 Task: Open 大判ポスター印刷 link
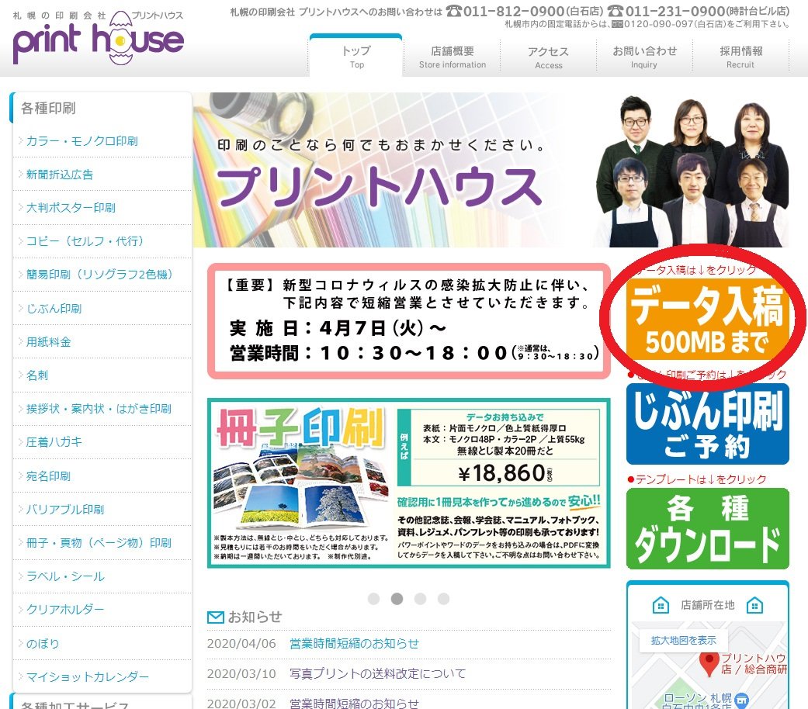(x=71, y=208)
